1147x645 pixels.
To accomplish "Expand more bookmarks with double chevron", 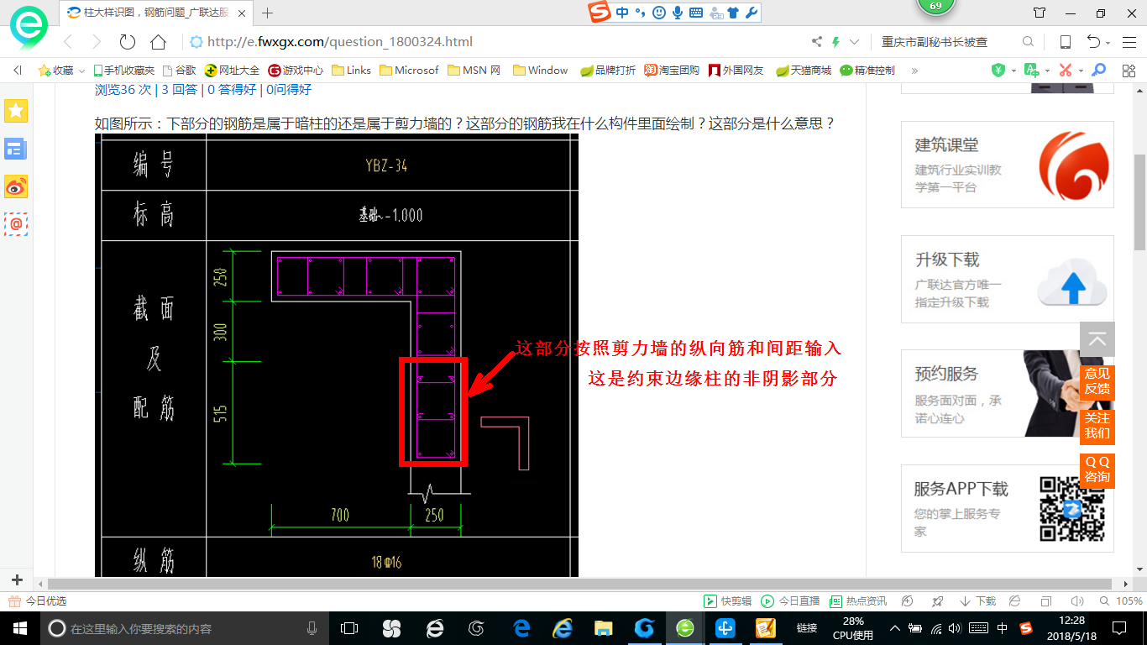I will [x=914, y=71].
